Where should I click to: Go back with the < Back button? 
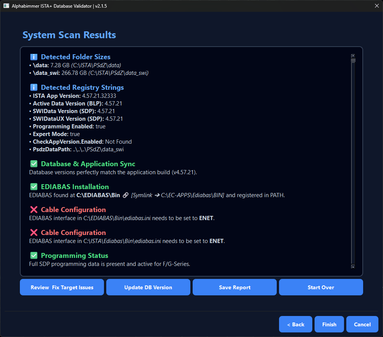click(x=295, y=324)
